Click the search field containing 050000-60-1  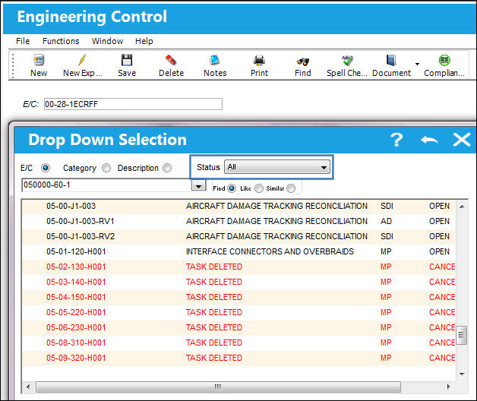coord(106,185)
